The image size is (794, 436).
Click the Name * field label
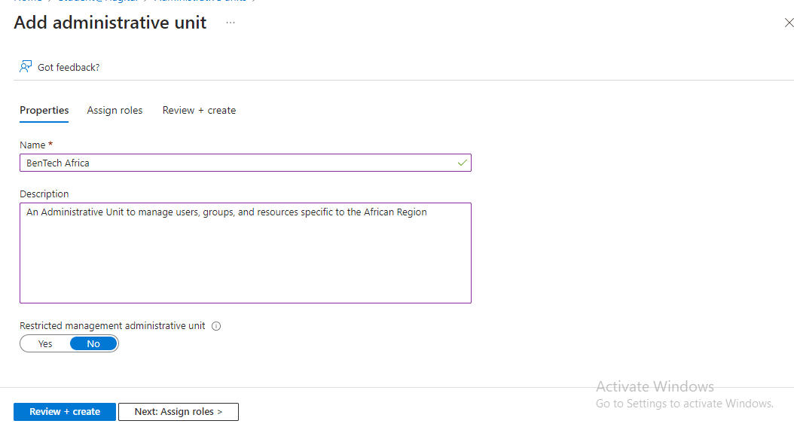click(36, 145)
